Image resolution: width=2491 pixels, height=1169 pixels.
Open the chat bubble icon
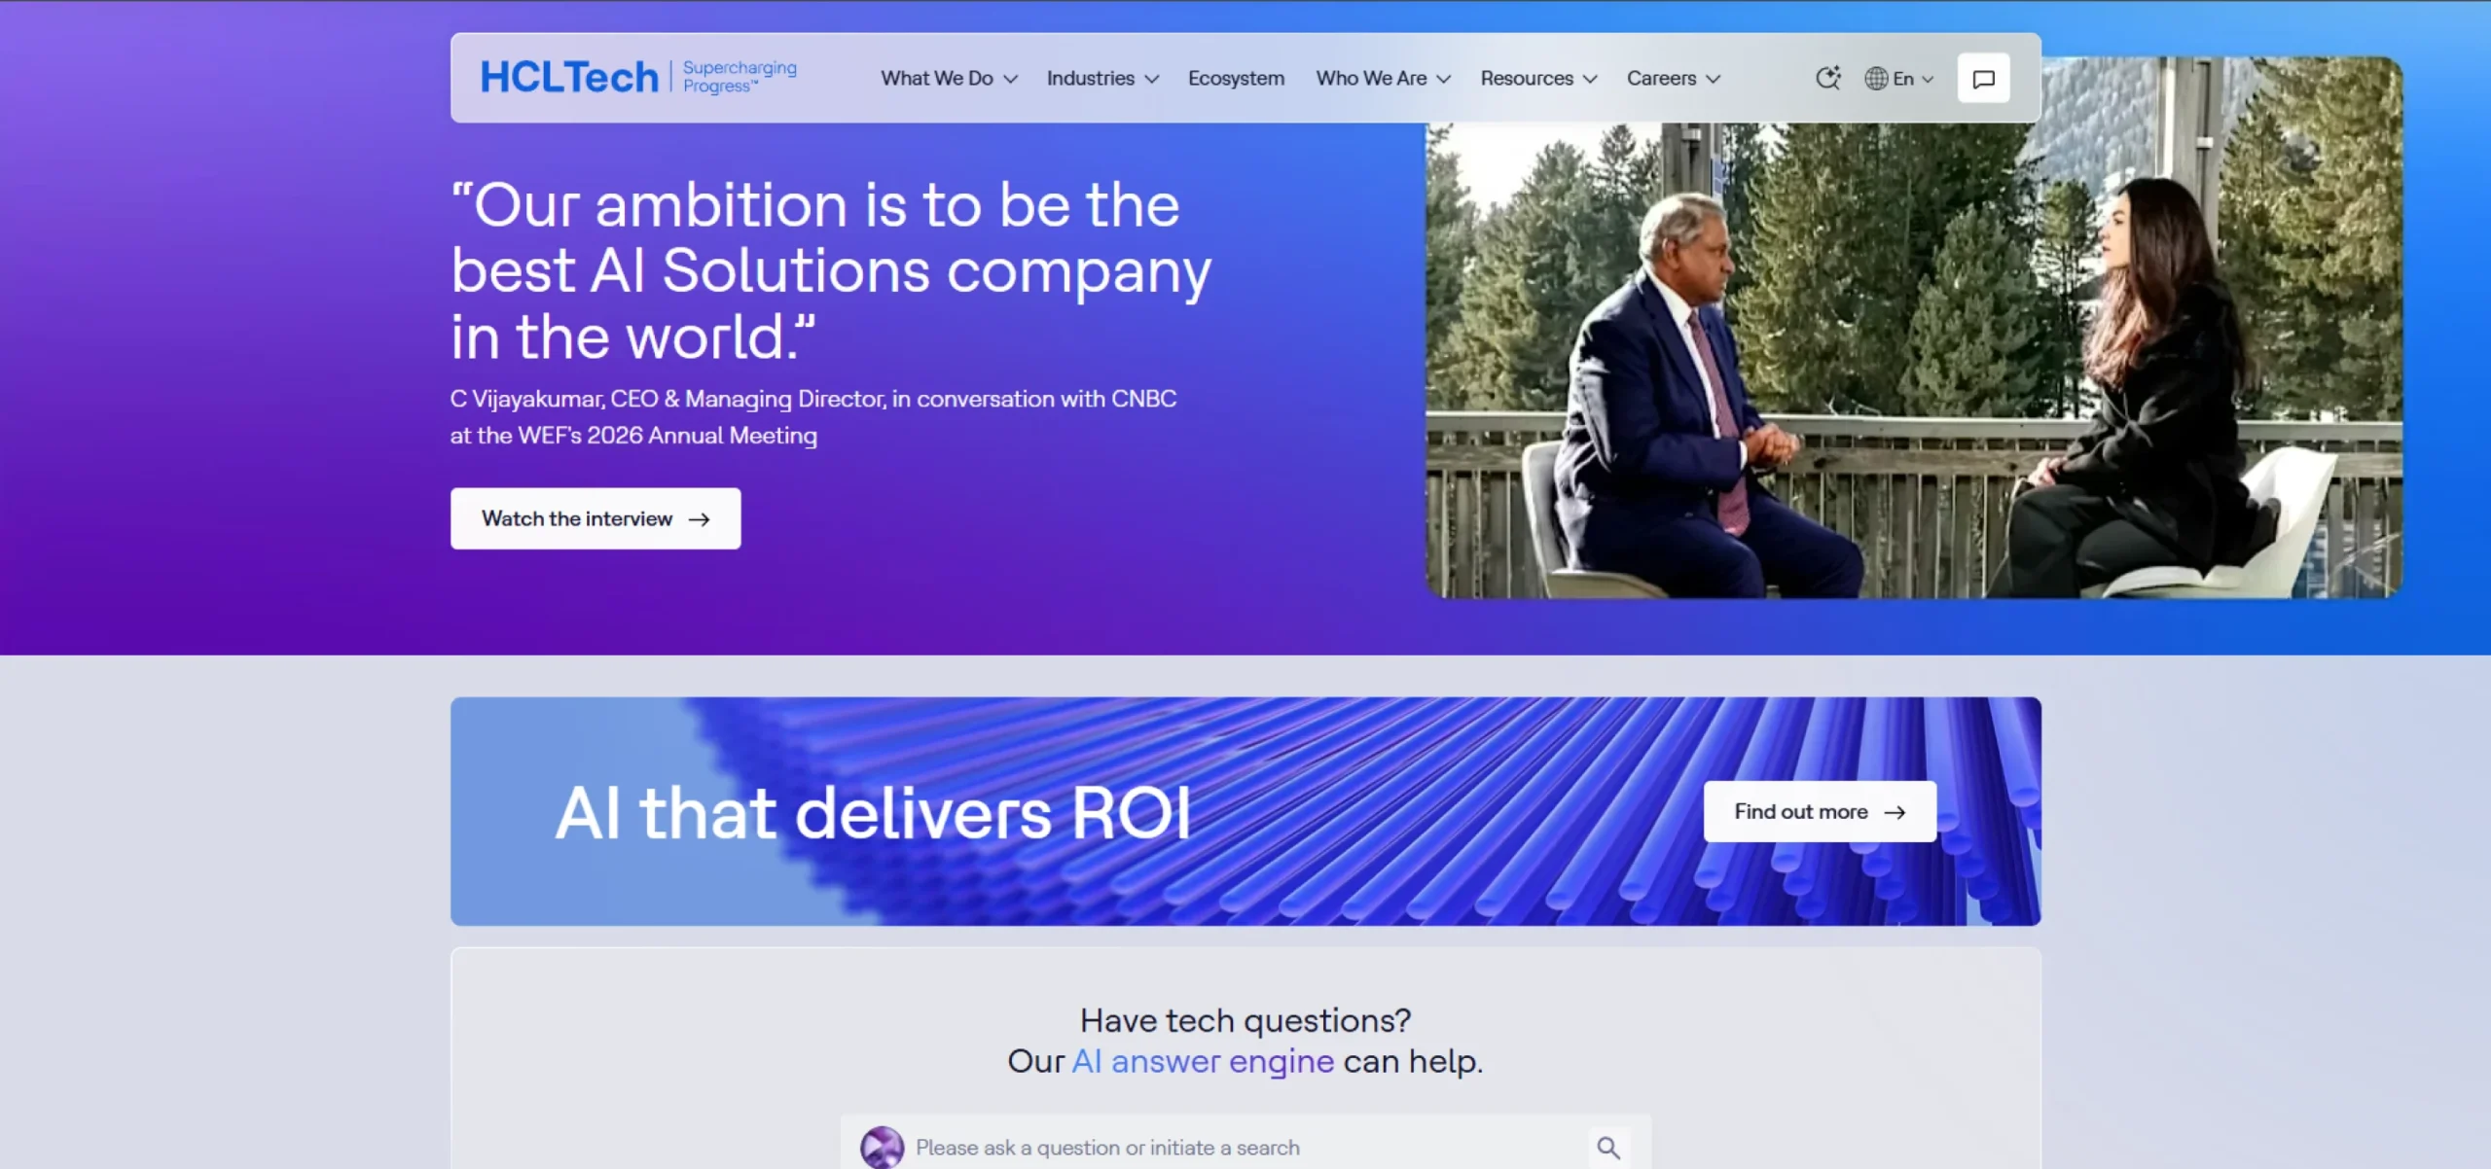[1983, 79]
